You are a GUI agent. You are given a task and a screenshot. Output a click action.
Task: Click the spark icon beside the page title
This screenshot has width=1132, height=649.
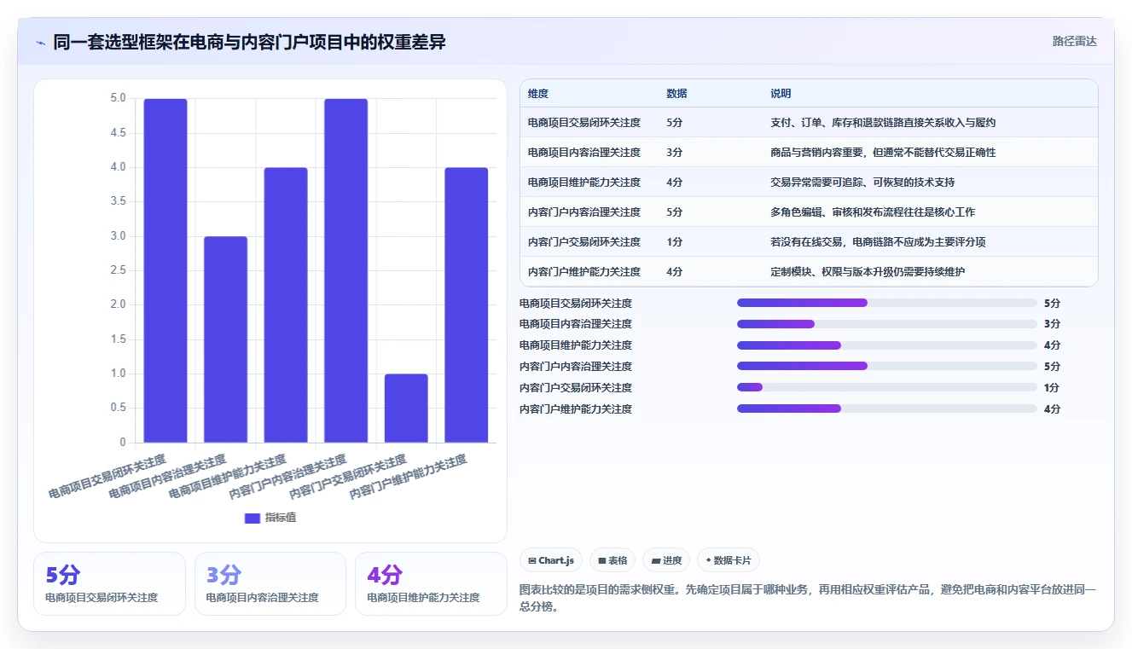click(x=41, y=43)
